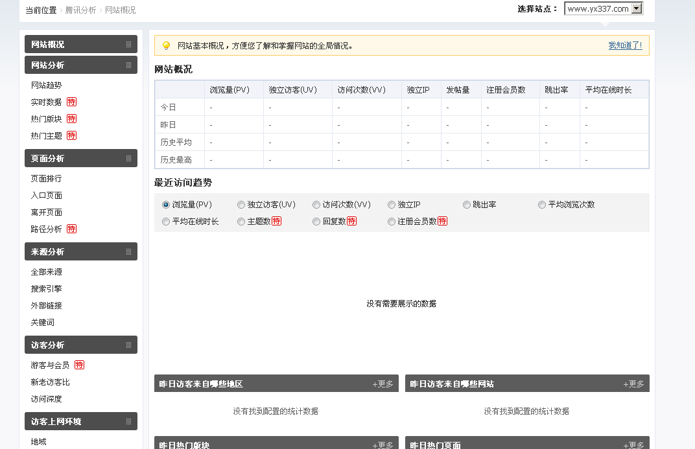Viewport: 695px width, 449px height.
Task: Click the light bulb tip icon
Action: click(x=166, y=45)
